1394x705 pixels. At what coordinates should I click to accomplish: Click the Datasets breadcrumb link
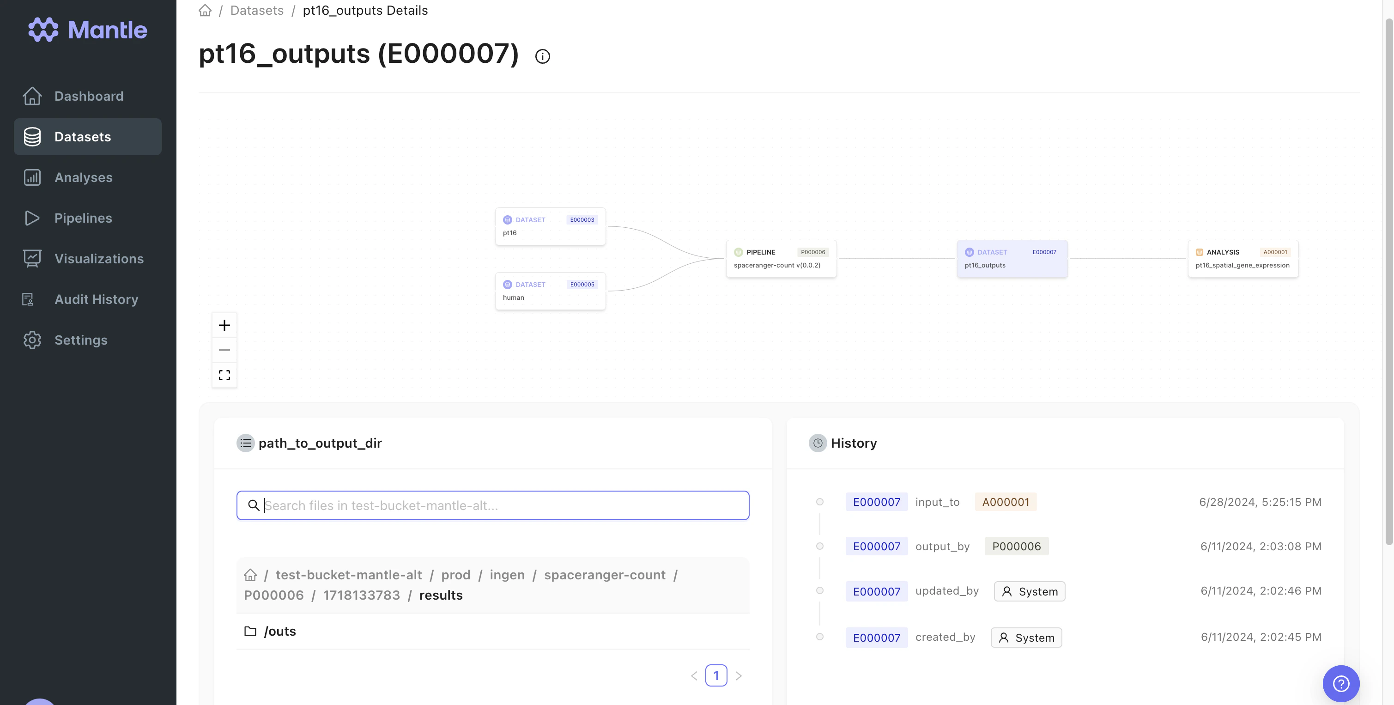tap(256, 10)
